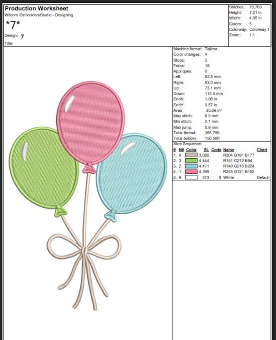Click the total bobbin value 150.56ft
The width and height of the screenshot is (276, 340).
pyautogui.click(x=212, y=138)
